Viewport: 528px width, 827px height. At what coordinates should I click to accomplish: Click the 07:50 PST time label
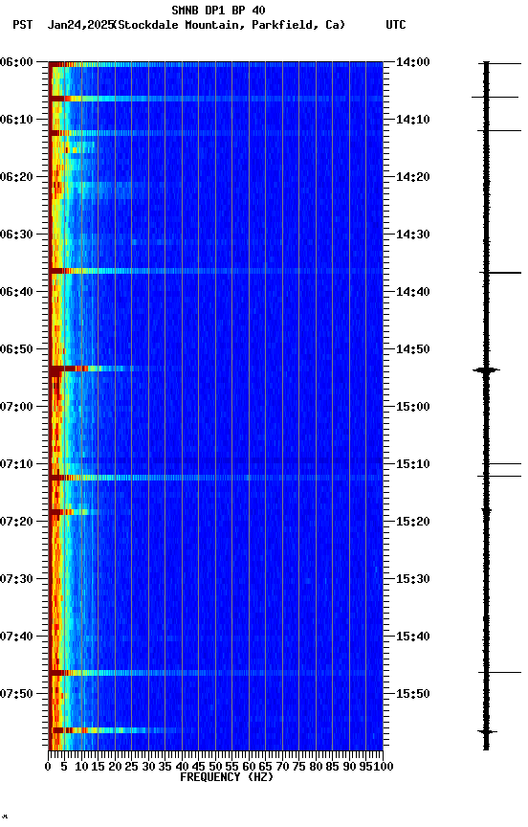(x=16, y=695)
